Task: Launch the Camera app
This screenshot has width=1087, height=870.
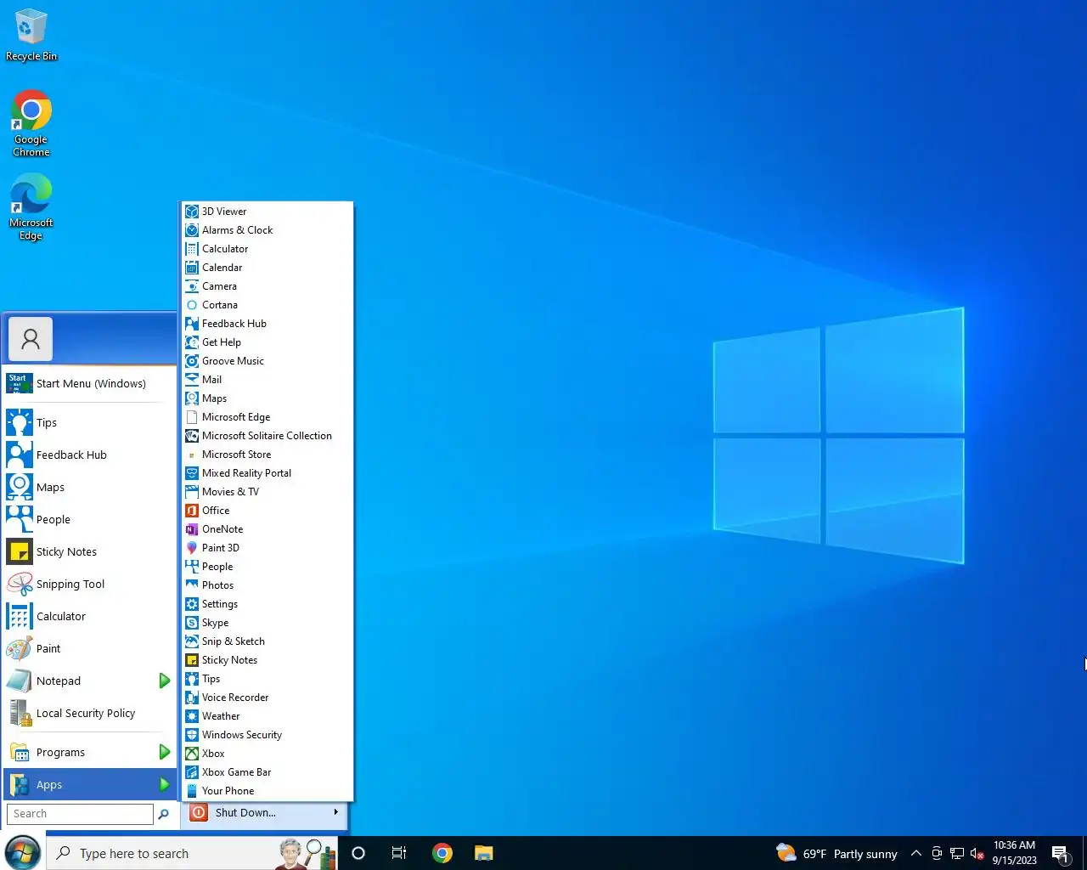Action: (x=267, y=286)
